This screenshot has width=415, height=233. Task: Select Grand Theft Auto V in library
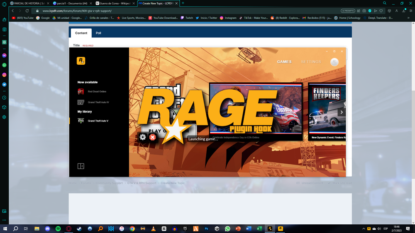click(x=98, y=121)
